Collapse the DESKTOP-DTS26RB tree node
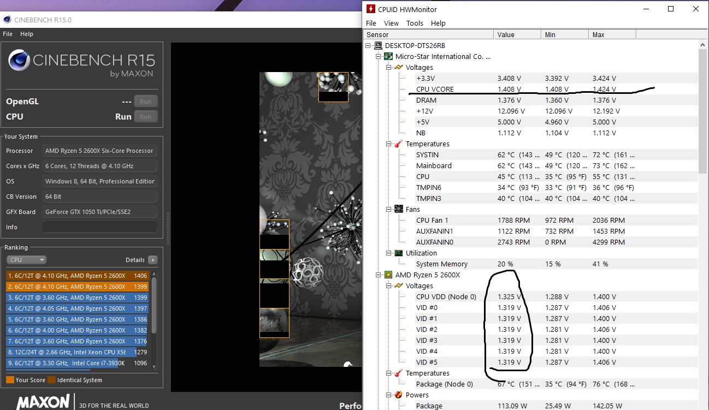709x410 pixels. point(368,45)
